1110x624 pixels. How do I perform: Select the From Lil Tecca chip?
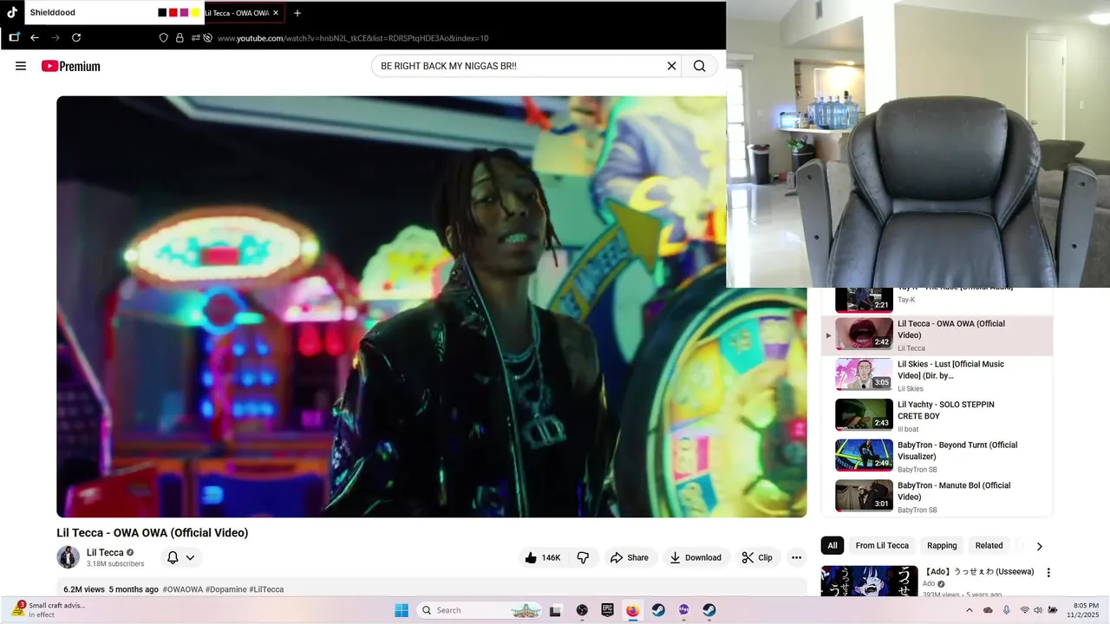click(x=882, y=545)
